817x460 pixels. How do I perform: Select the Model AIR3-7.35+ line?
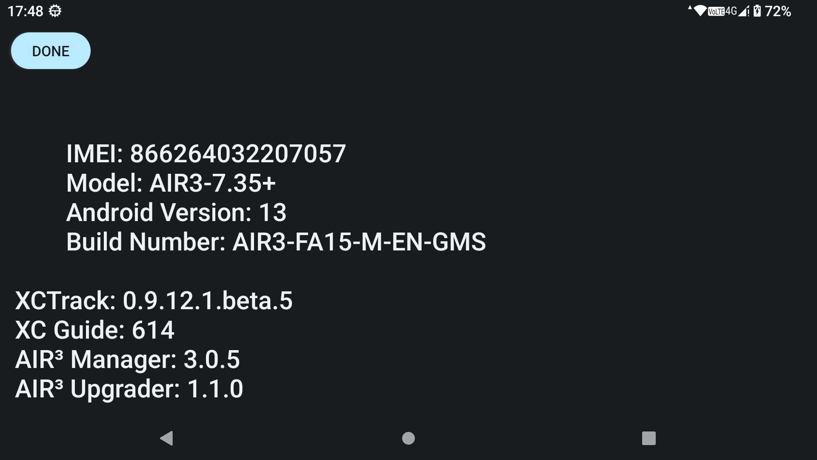pyautogui.click(x=171, y=183)
